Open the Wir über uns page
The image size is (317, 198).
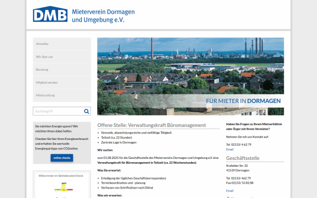pos(62,57)
